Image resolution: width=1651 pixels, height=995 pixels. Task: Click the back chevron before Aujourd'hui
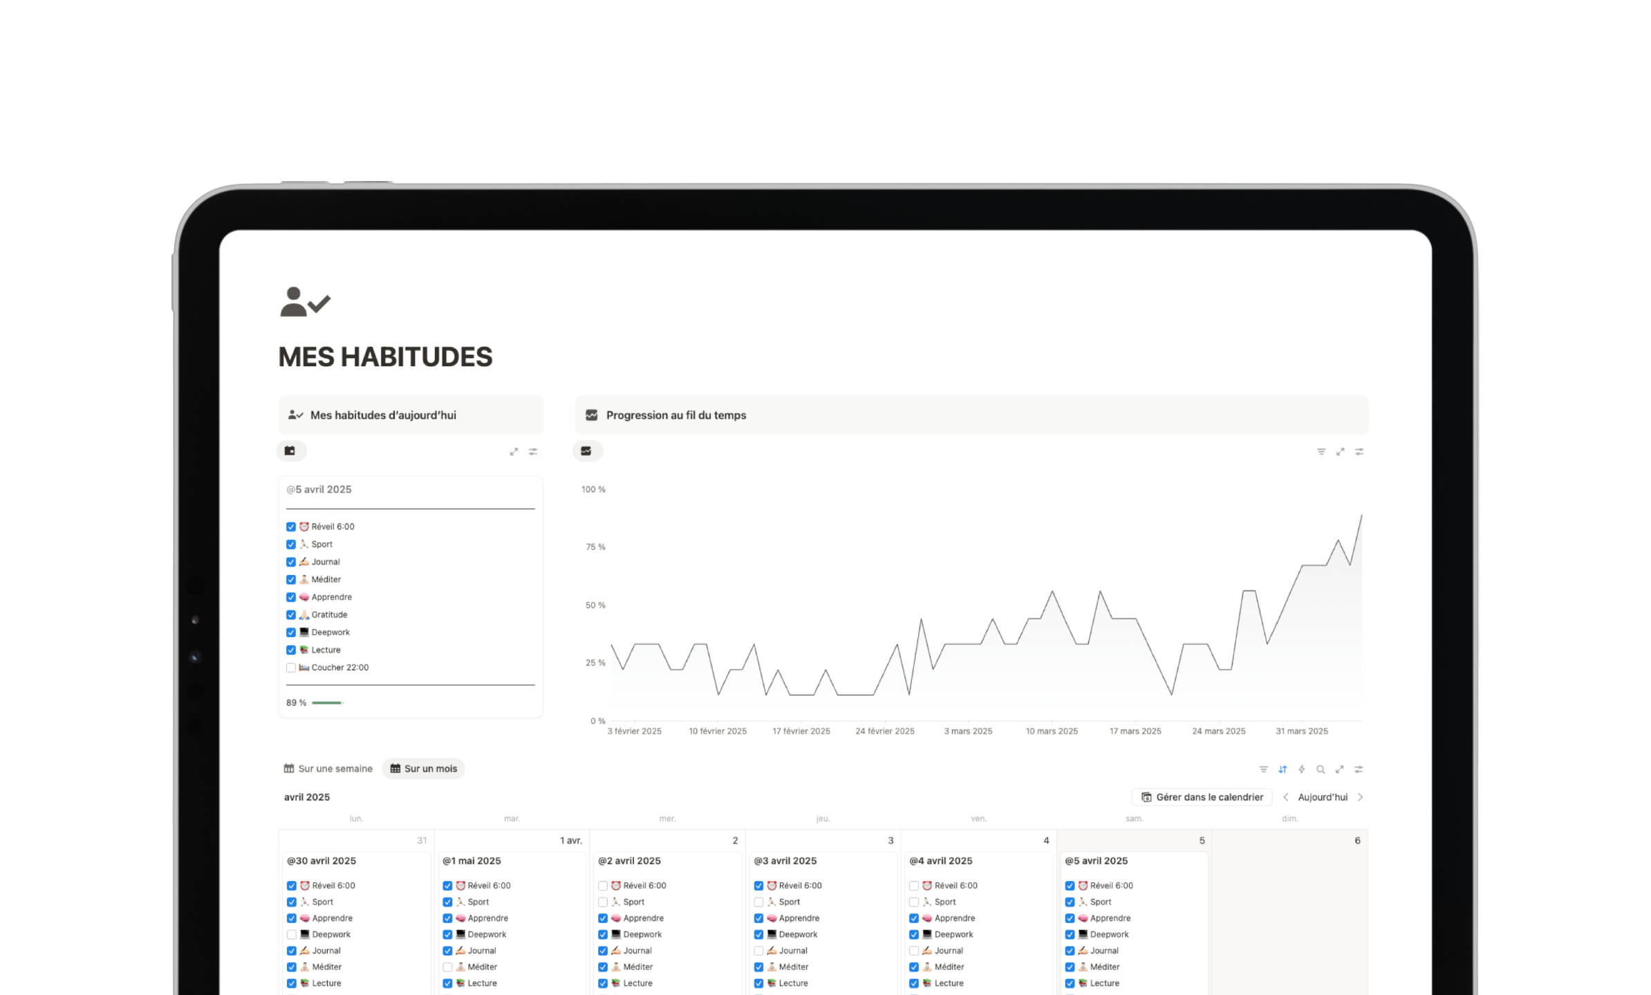(1285, 797)
